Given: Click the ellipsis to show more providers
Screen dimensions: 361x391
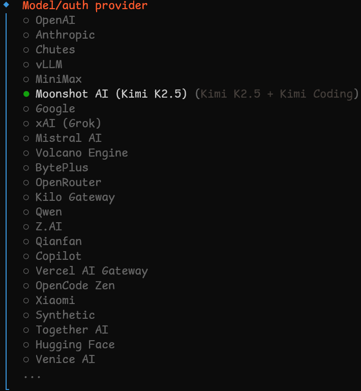Looking at the screenshot, I should 32,376.
